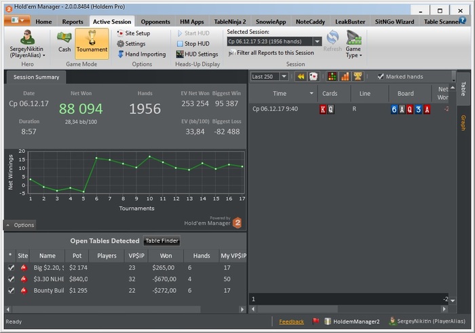Toggle the Marked hands checkbox

click(381, 77)
